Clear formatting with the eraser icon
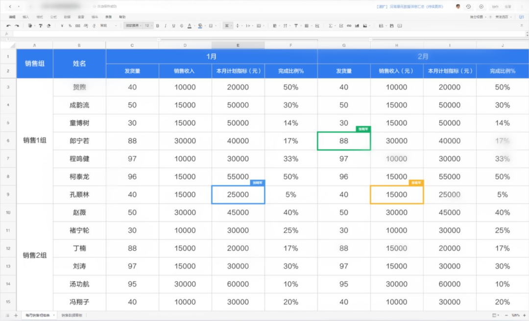 (x=49, y=25)
